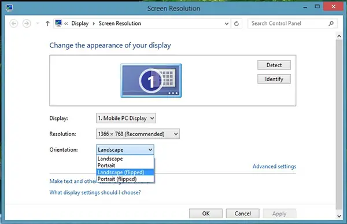Click Screen Resolution breadcrumb item

pos(120,23)
